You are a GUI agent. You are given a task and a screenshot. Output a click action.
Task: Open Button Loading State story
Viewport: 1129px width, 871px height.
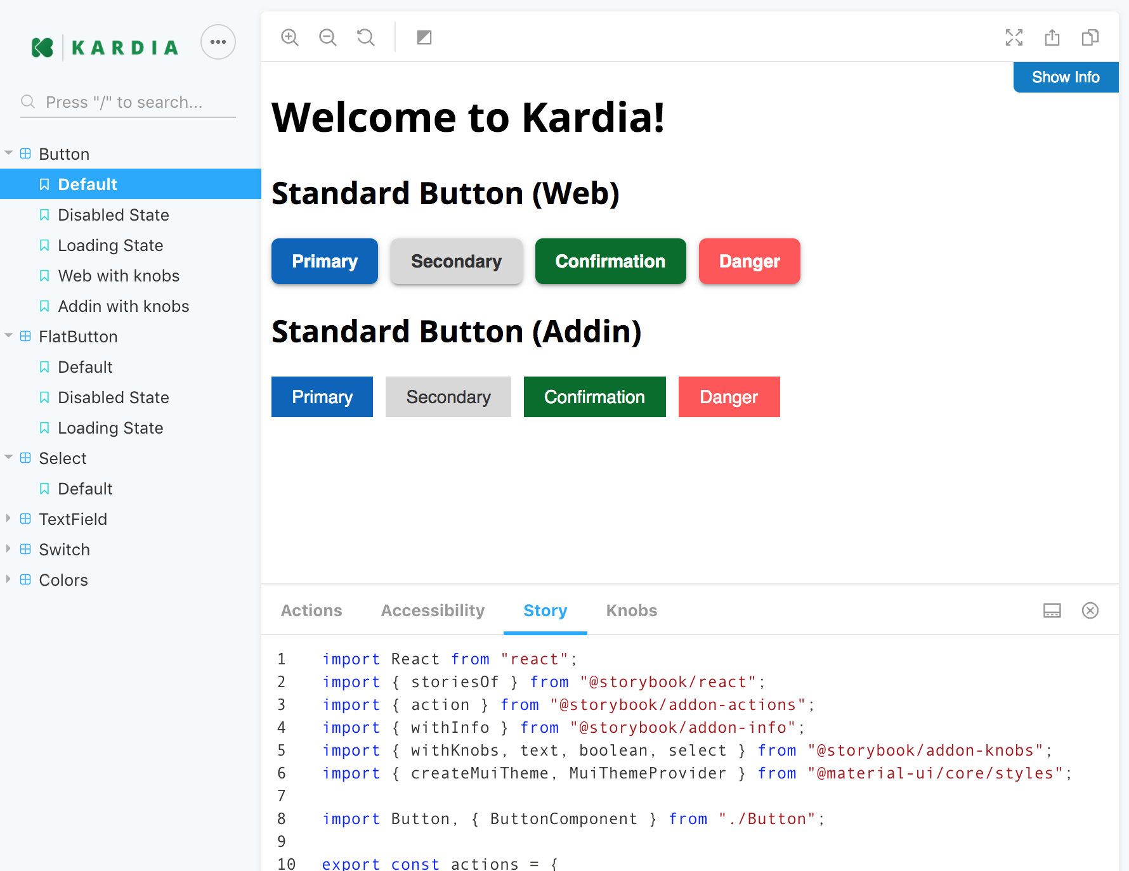131,245
